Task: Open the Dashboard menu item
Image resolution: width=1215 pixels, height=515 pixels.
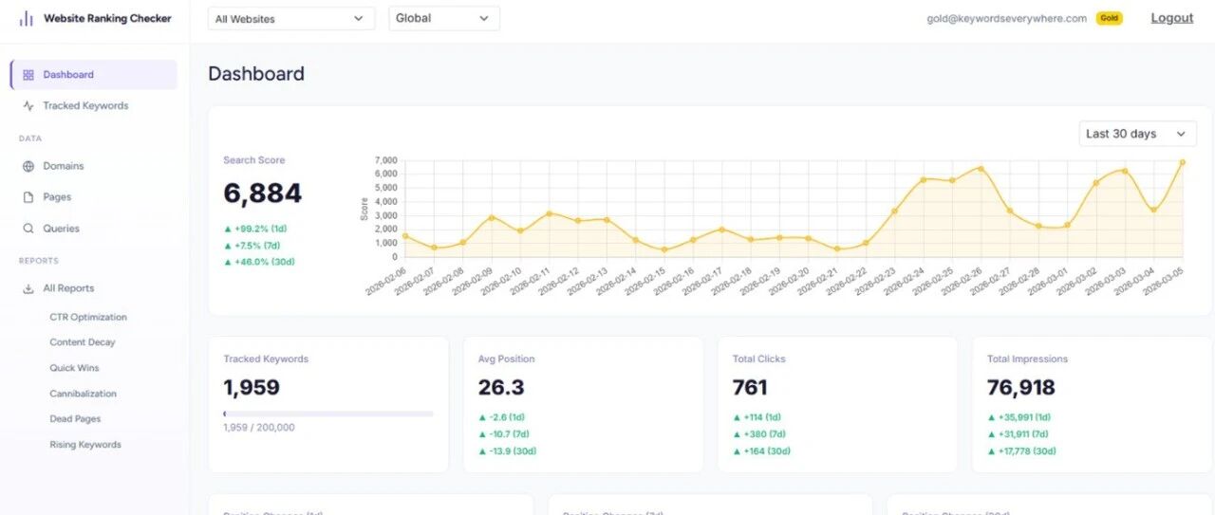Action: pos(93,75)
